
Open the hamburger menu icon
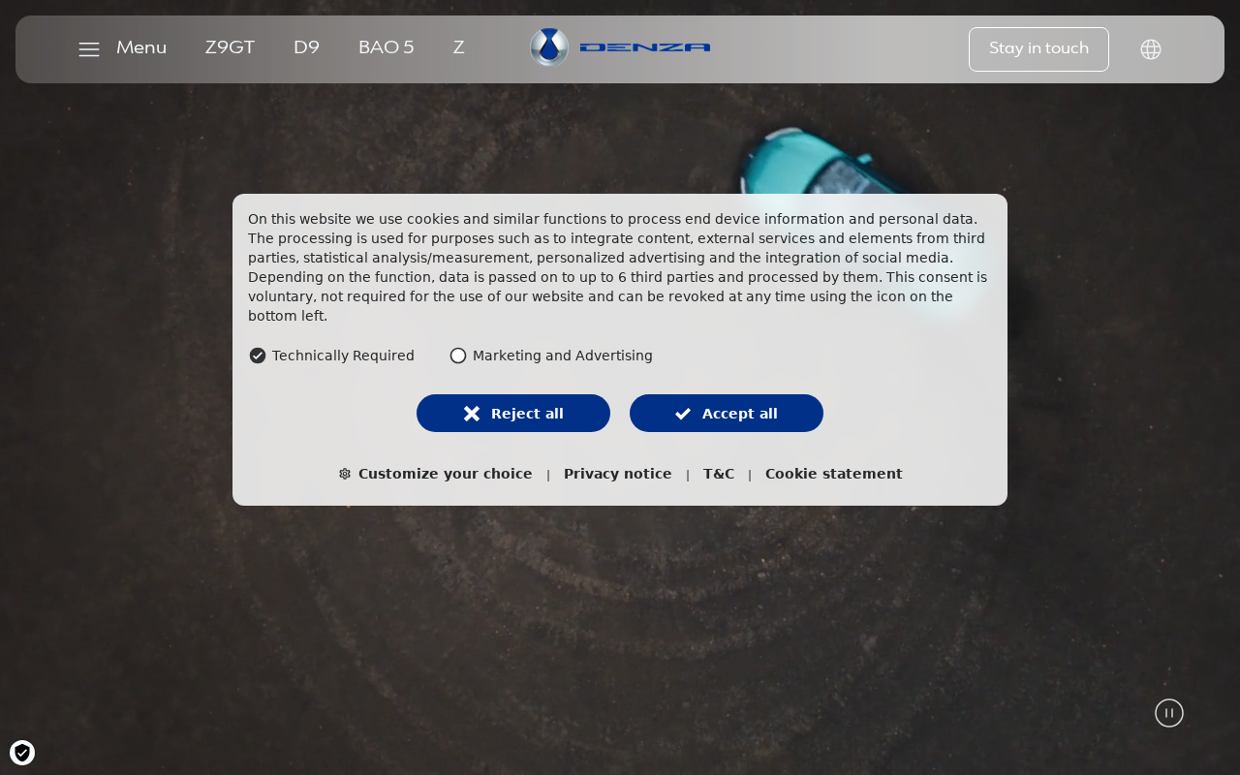tap(89, 49)
